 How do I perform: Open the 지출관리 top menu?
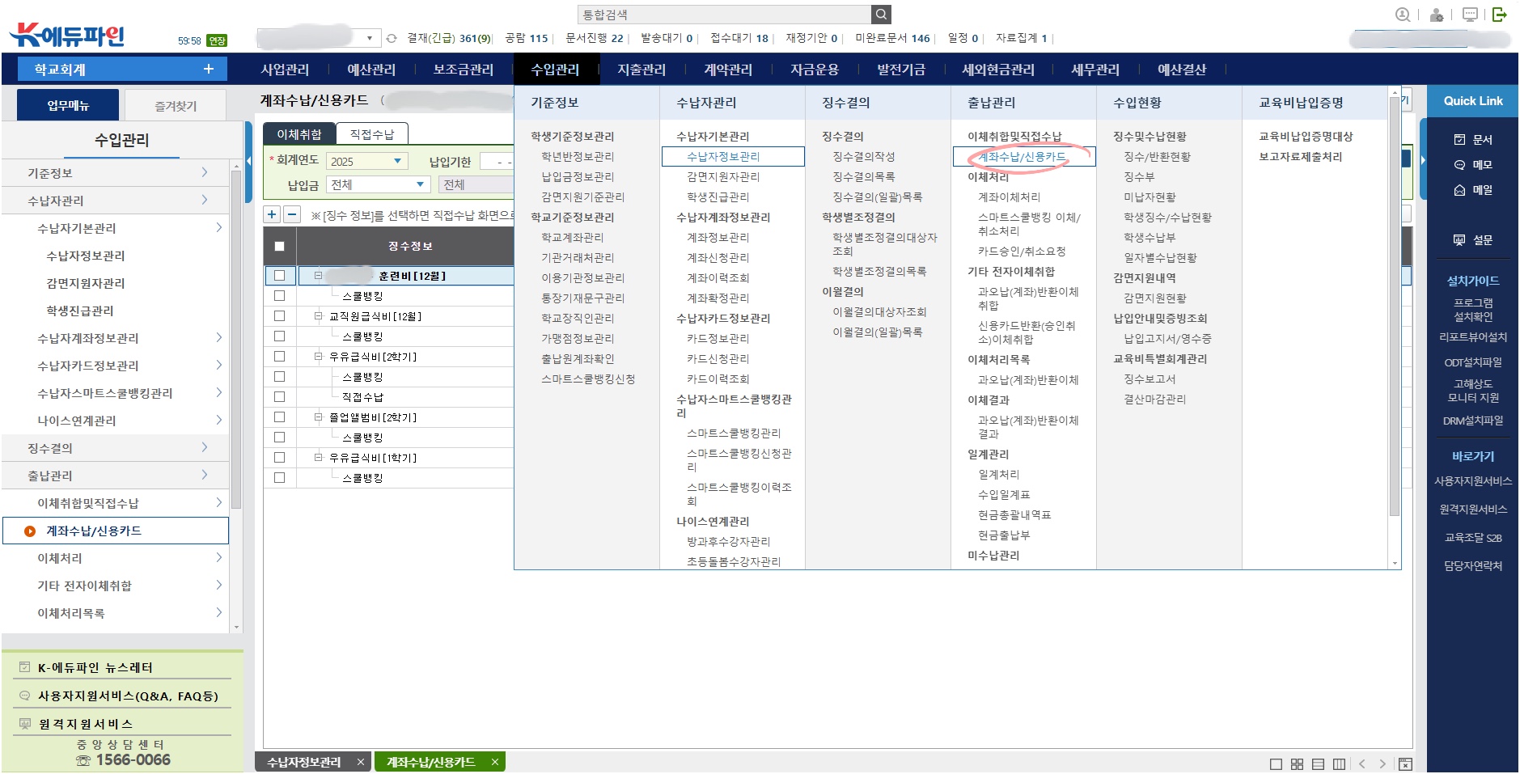641,70
